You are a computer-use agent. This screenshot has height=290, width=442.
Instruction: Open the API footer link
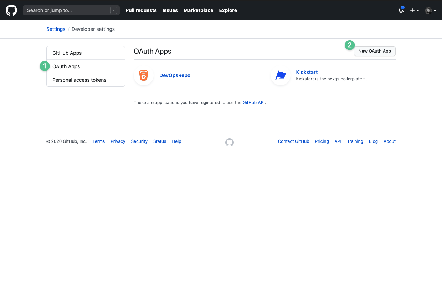[338, 141]
